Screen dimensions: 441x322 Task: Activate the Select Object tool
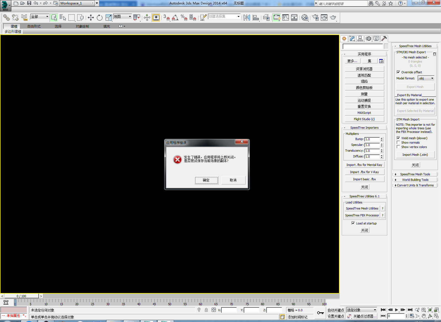coord(54,18)
